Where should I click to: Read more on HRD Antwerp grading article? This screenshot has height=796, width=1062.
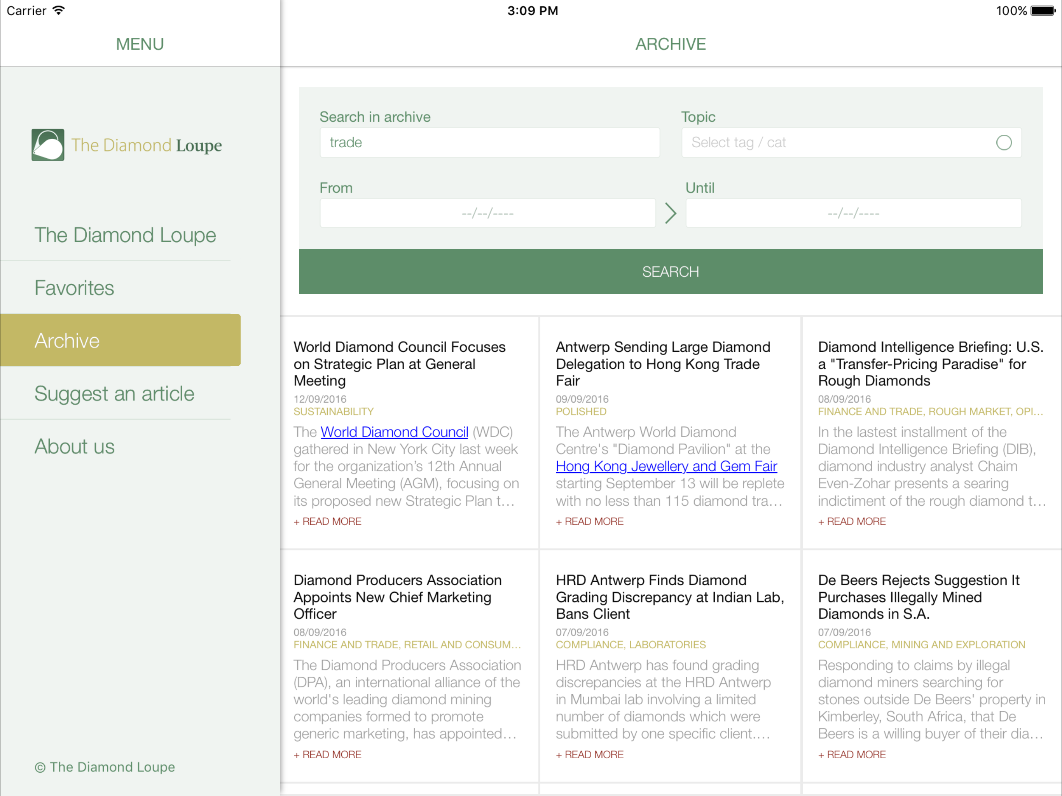590,755
